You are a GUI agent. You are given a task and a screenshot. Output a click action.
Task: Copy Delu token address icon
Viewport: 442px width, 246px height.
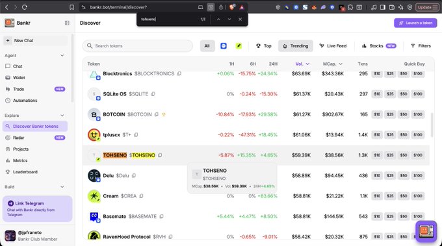(134, 176)
